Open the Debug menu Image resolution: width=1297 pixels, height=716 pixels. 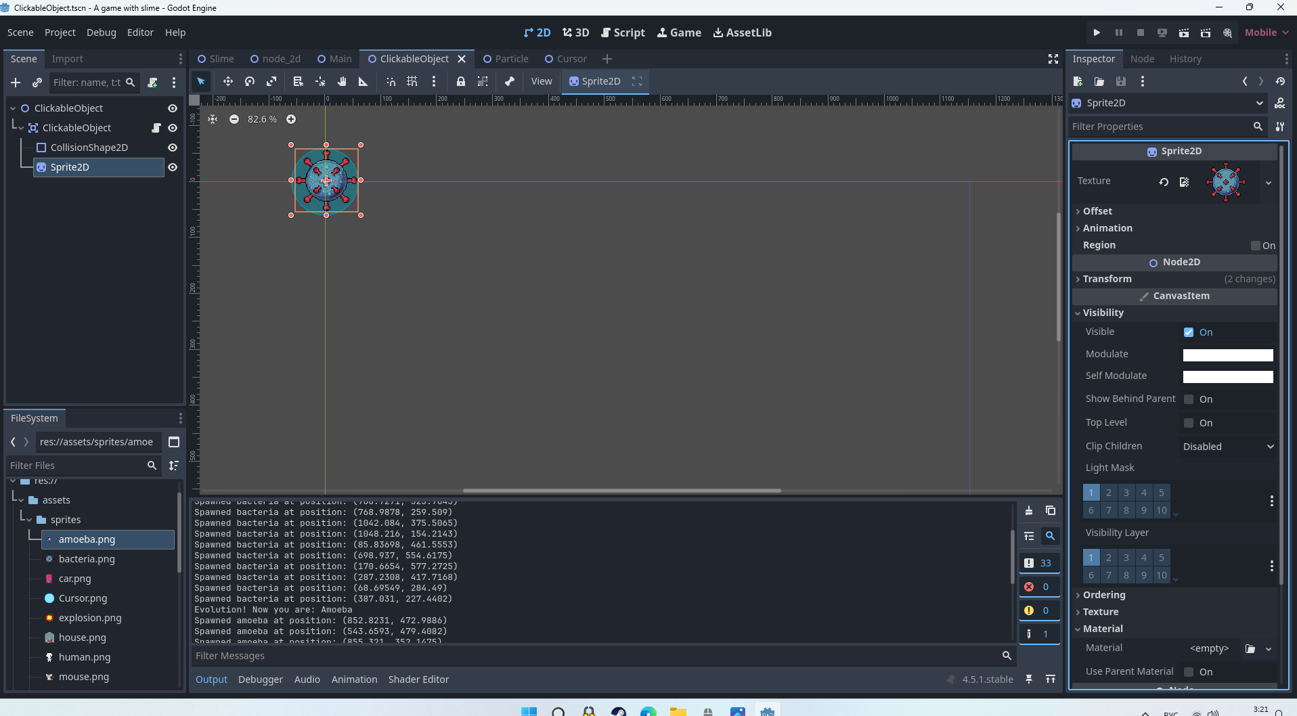click(x=101, y=32)
